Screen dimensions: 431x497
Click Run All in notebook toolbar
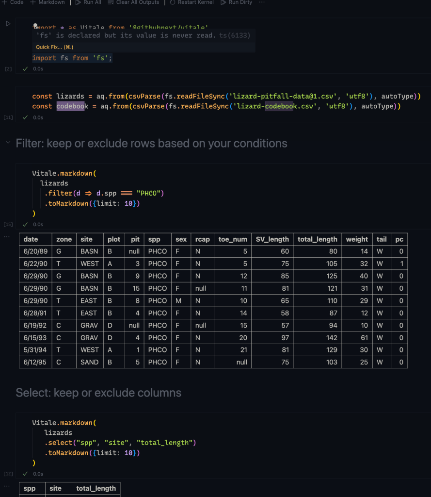tap(88, 2)
